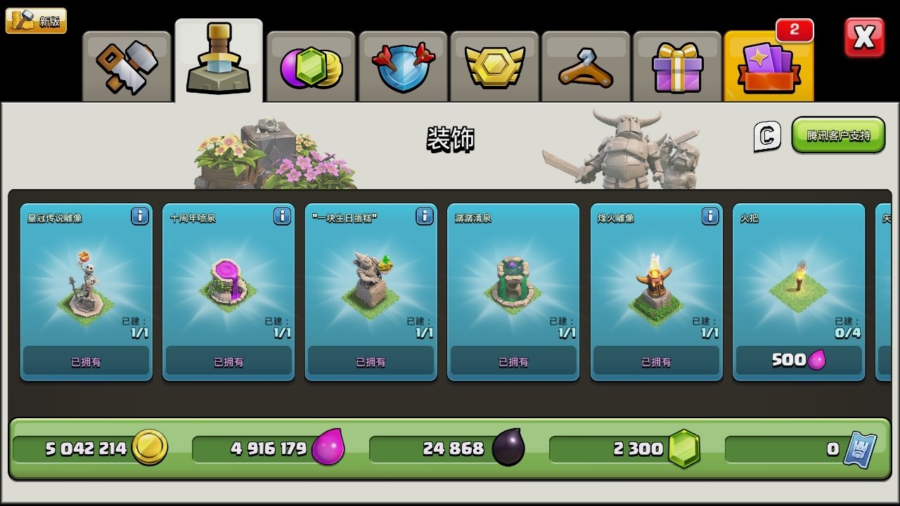The height and width of the screenshot is (506, 900).
Task: Select the golden league badge tab
Action: 494,67
